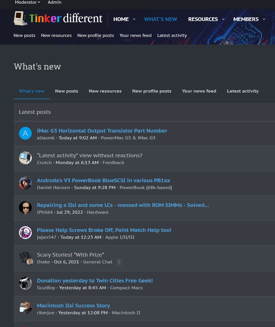The height and width of the screenshot is (327, 275).
Task: Switch to the Latest activity tab
Action: pyautogui.click(x=243, y=91)
